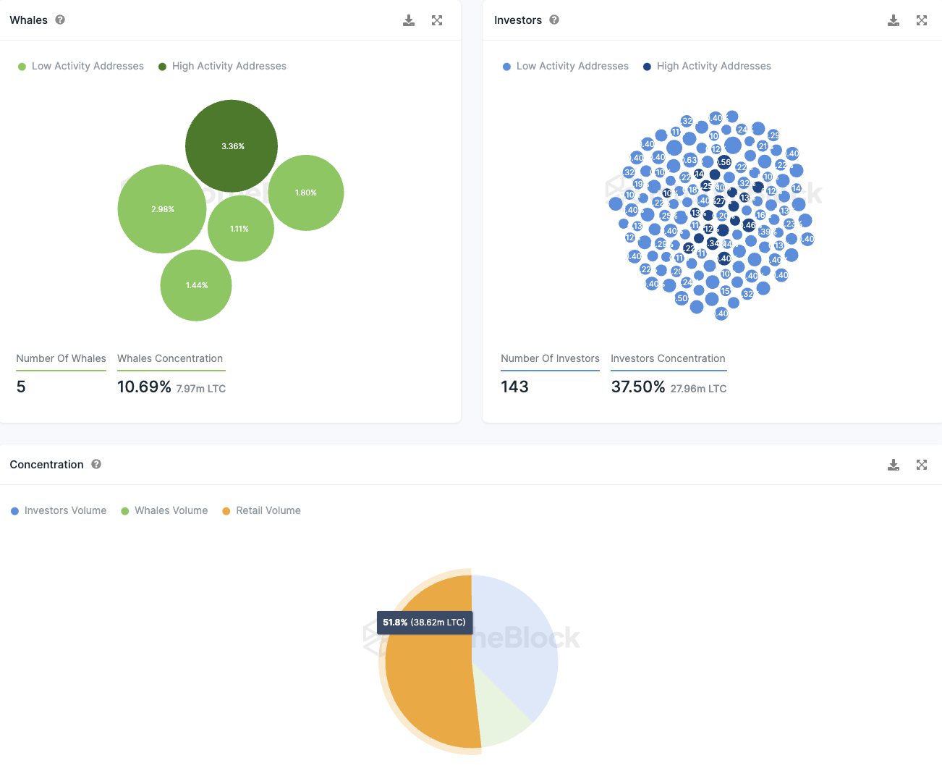This screenshot has height=776, width=942.
Task: Toggle Retail Volume legend item
Action: coord(261,510)
